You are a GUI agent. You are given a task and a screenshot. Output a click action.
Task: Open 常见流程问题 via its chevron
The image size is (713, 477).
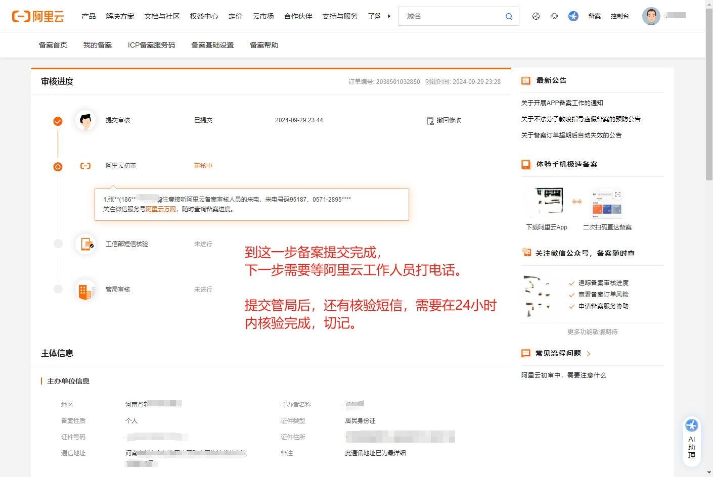click(x=588, y=353)
